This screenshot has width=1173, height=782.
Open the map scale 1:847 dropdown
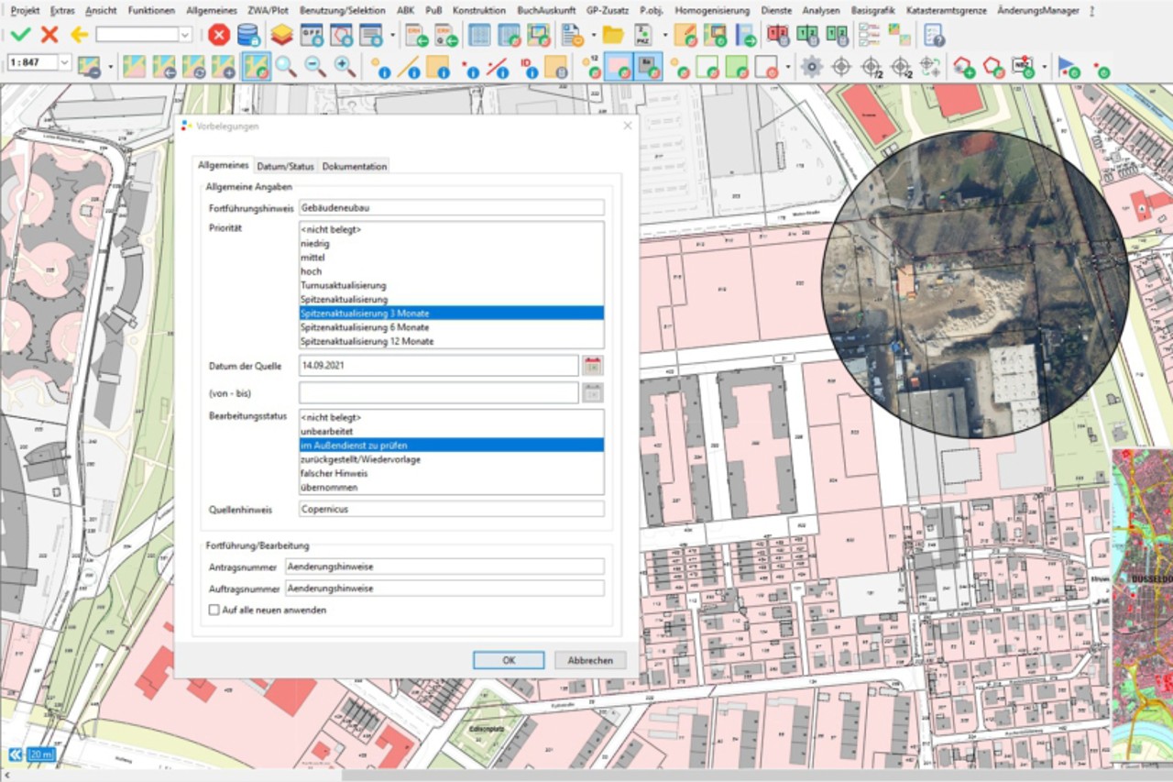pos(64,62)
